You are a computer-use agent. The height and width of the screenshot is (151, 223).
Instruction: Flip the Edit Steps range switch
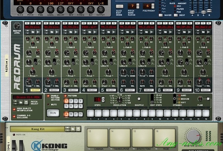click(152, 99)
